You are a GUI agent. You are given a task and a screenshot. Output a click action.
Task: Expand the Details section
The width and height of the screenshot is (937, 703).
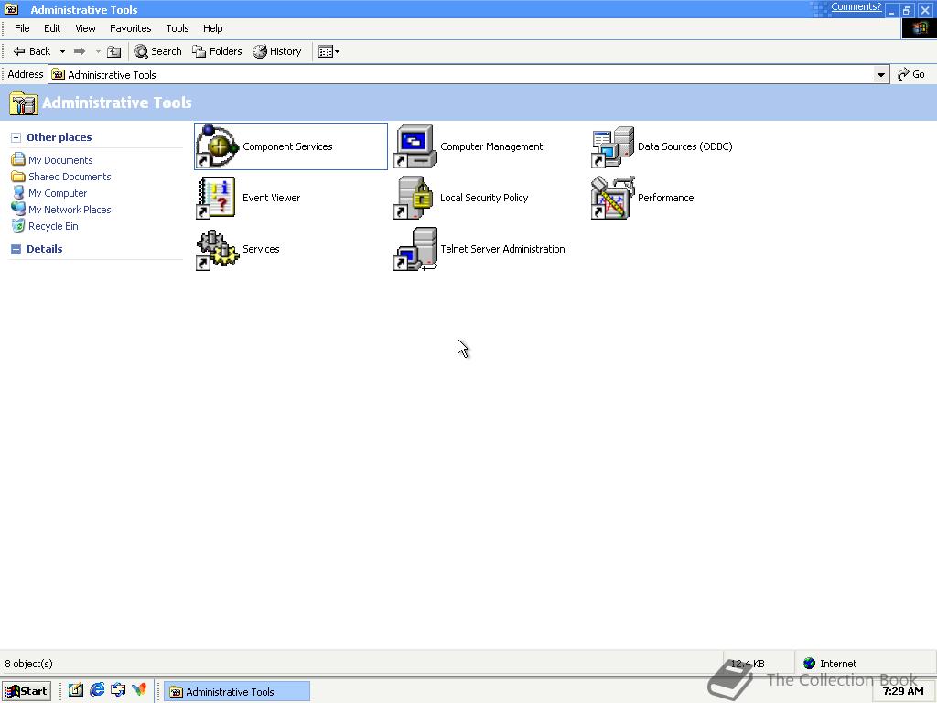coord(16,249)
